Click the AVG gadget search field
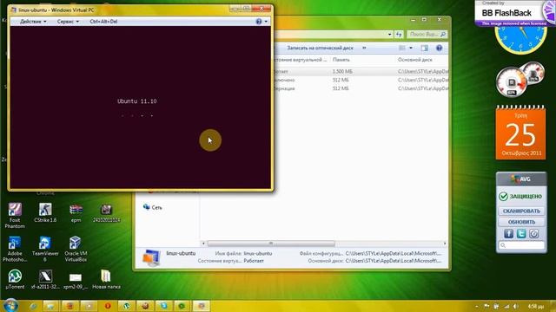This screenshot has height=312, width=556. pyautogui.click(x=521, y=245)
